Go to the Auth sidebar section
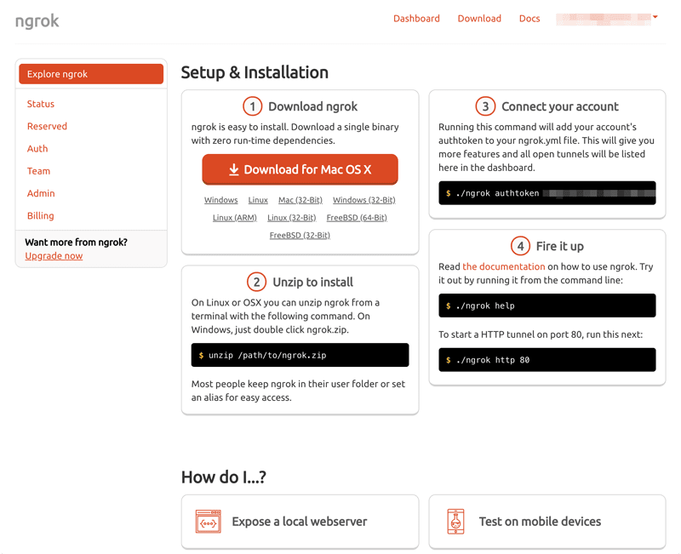Viewport: 681px width, 554px height. [37, 148]
